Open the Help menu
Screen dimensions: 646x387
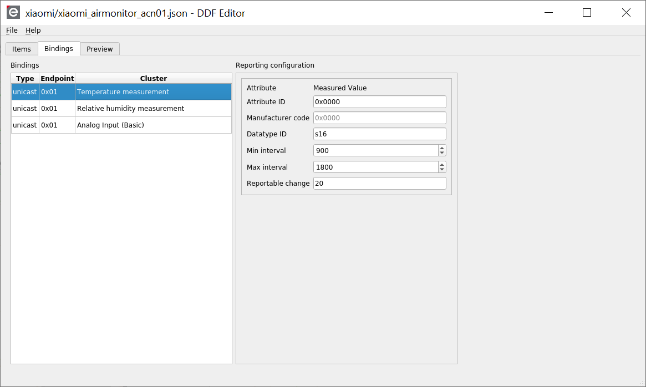coord(33,30)
